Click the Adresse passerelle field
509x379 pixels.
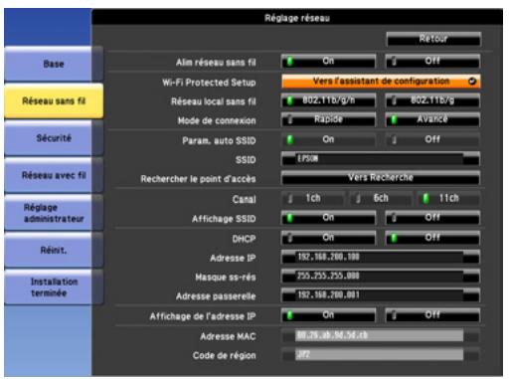pos(380,295)
